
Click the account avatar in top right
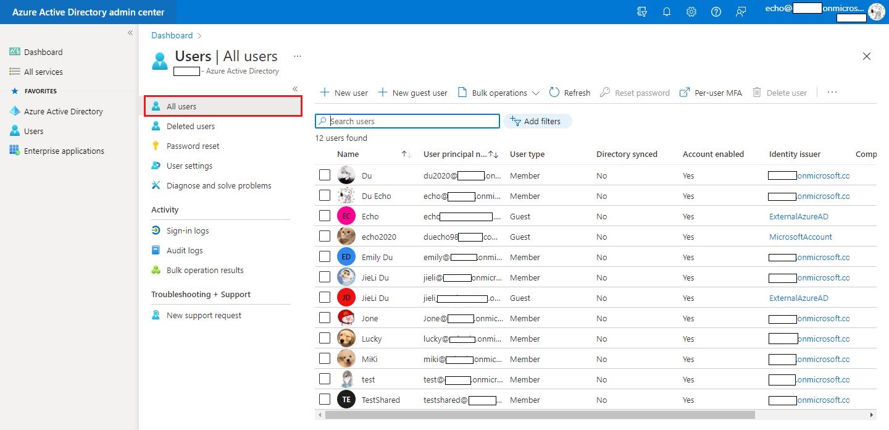click(876, 11)
